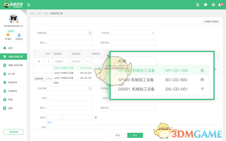Open VIP服务 diamond icon

(8, 35)
